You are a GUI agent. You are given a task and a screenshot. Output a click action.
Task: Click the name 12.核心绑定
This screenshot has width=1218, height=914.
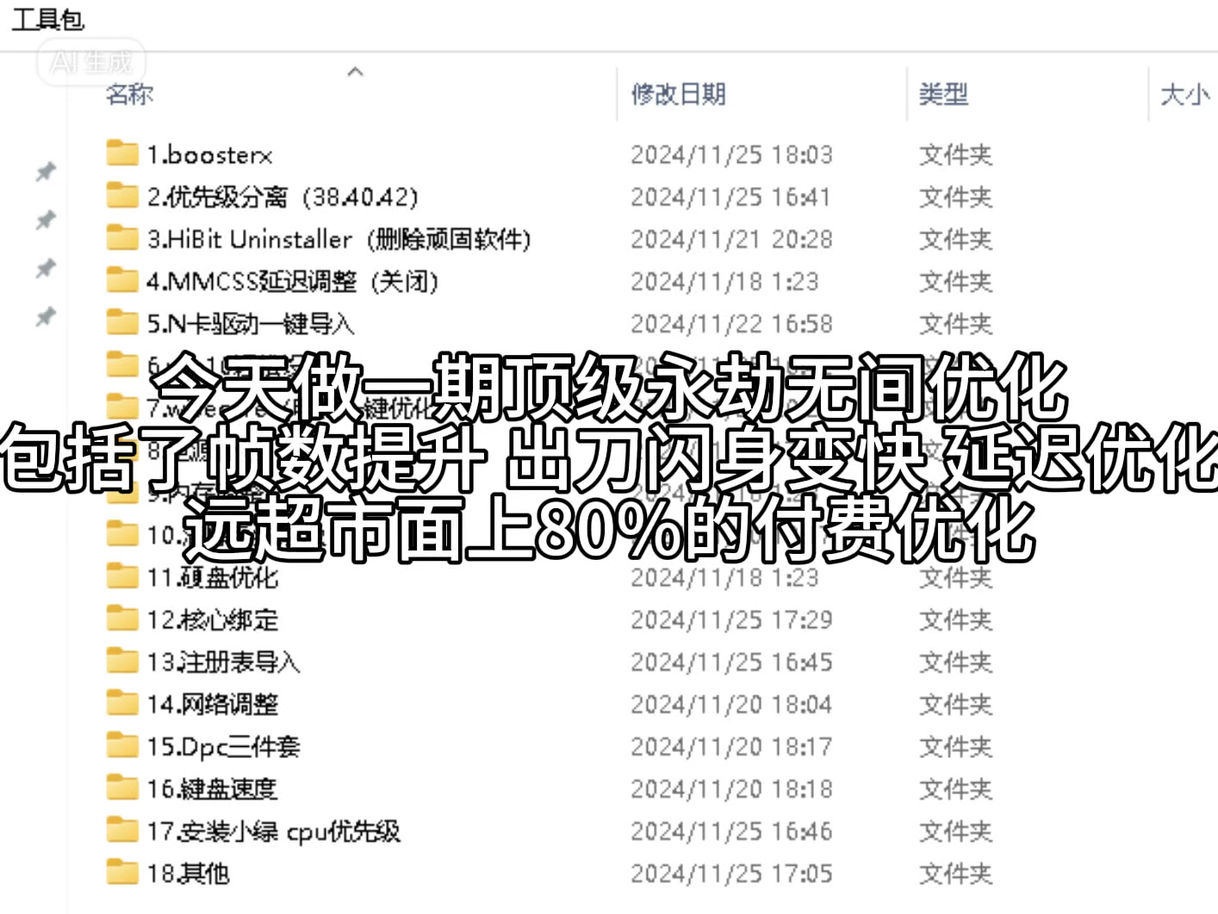pyautogui.click(x=212, y=619)
